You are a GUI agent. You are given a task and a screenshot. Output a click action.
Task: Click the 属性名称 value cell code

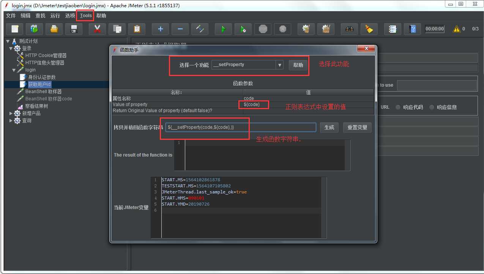click(x=308, y=98)
